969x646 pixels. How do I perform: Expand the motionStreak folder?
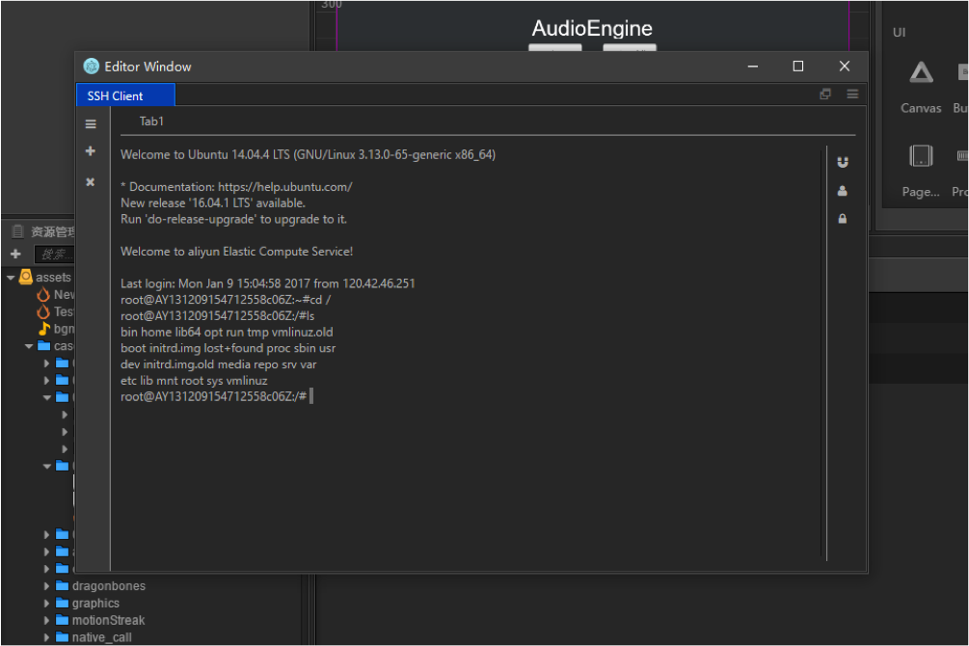(x=46, y=620)
